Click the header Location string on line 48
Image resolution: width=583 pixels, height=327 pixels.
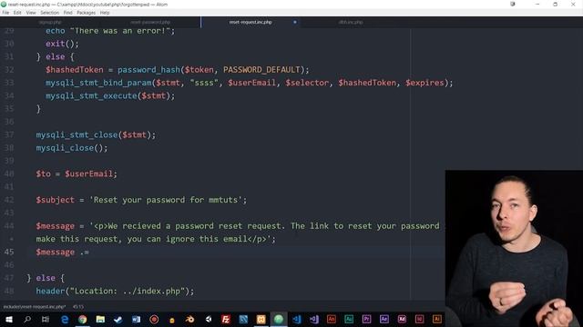[128, 291]
